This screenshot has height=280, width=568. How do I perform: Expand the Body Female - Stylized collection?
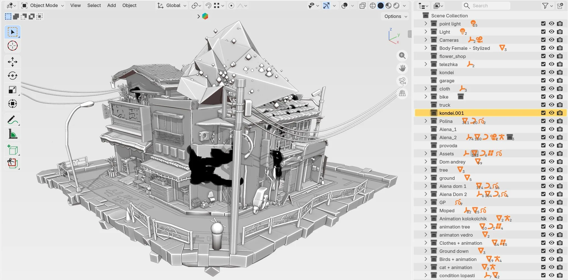point(426,48)
